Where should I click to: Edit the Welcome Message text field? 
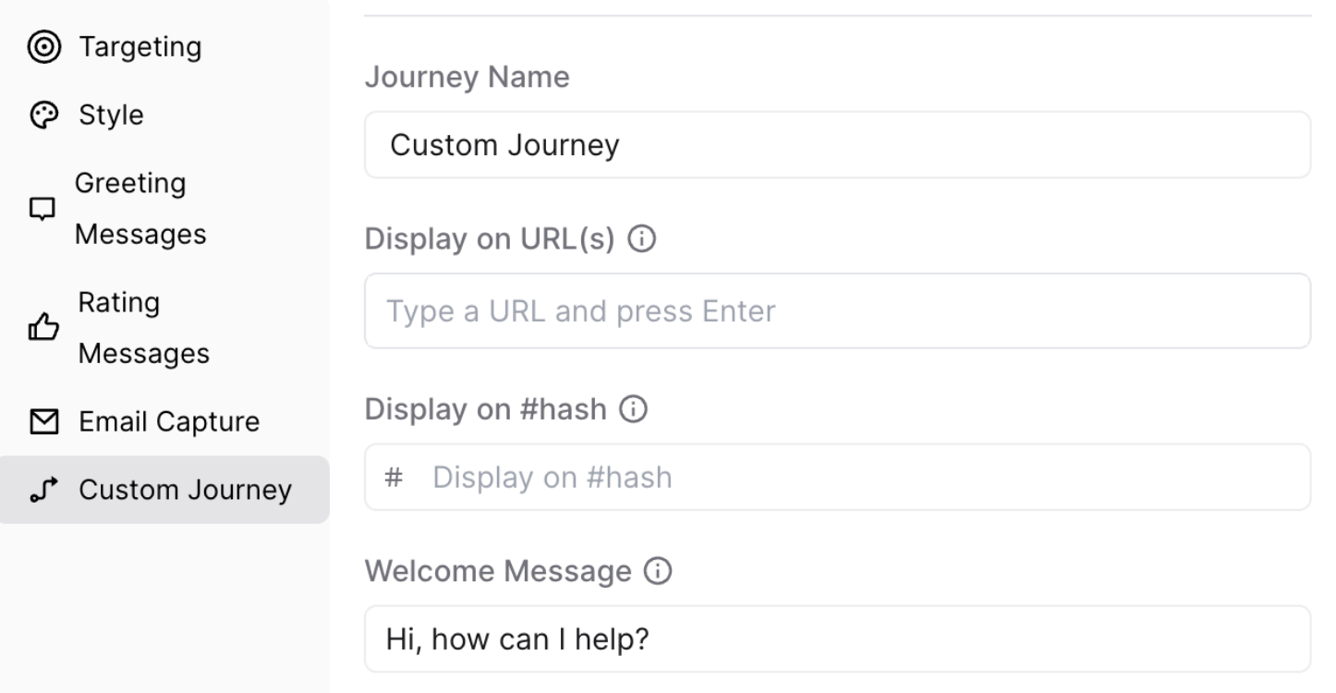tap(836, 639)
